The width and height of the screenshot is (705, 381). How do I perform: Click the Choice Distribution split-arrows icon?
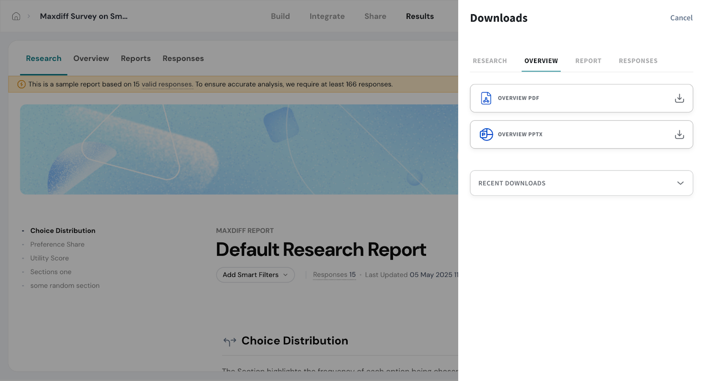(230, 341)
